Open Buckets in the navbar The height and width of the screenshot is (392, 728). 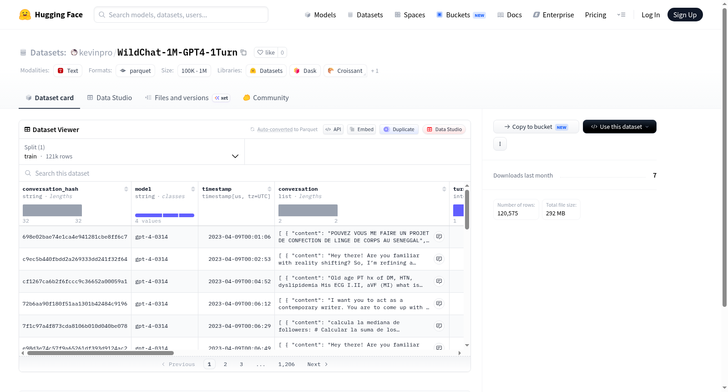[x=461, y=15]
